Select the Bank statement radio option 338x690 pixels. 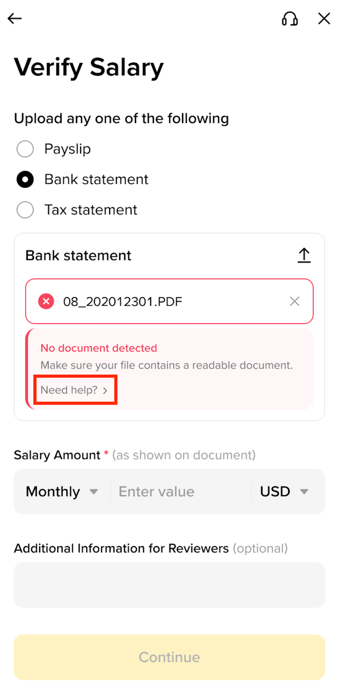[25, 179]
